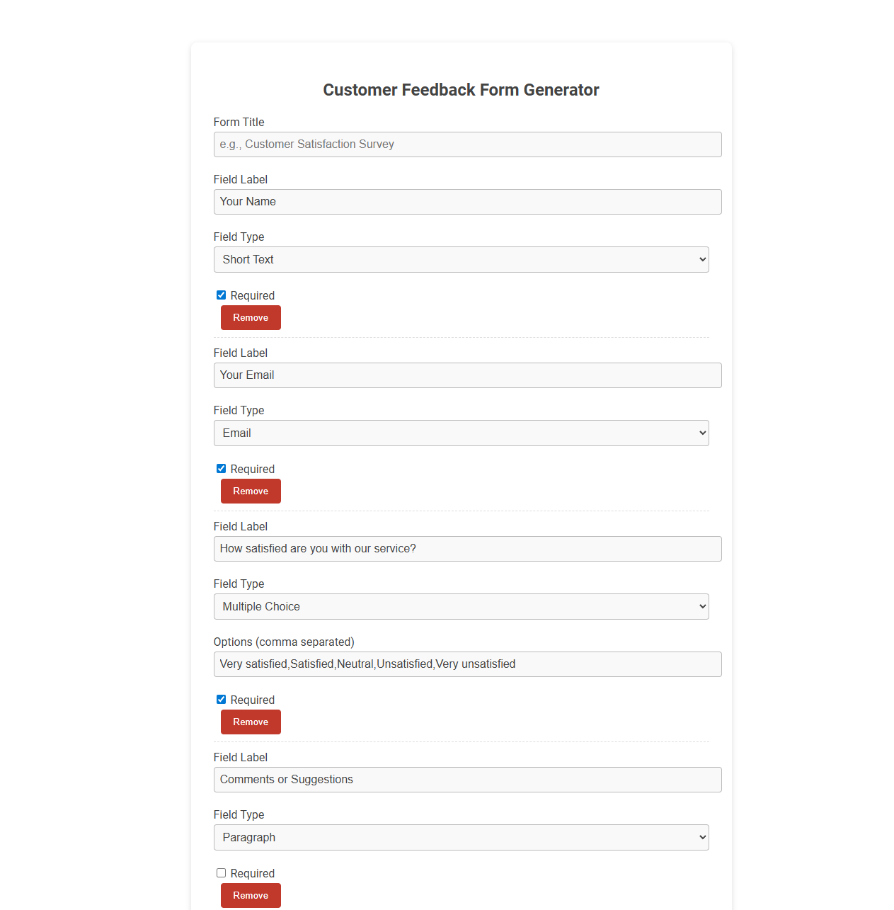
Task: Select the 'Your Name' field label input
Action: [x=467, y=202]
